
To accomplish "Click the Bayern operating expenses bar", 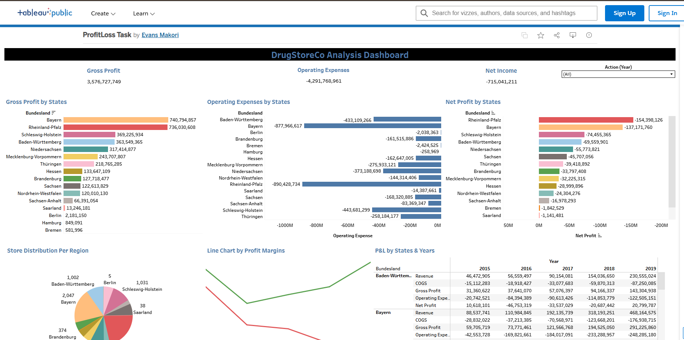I will point(372,126).
